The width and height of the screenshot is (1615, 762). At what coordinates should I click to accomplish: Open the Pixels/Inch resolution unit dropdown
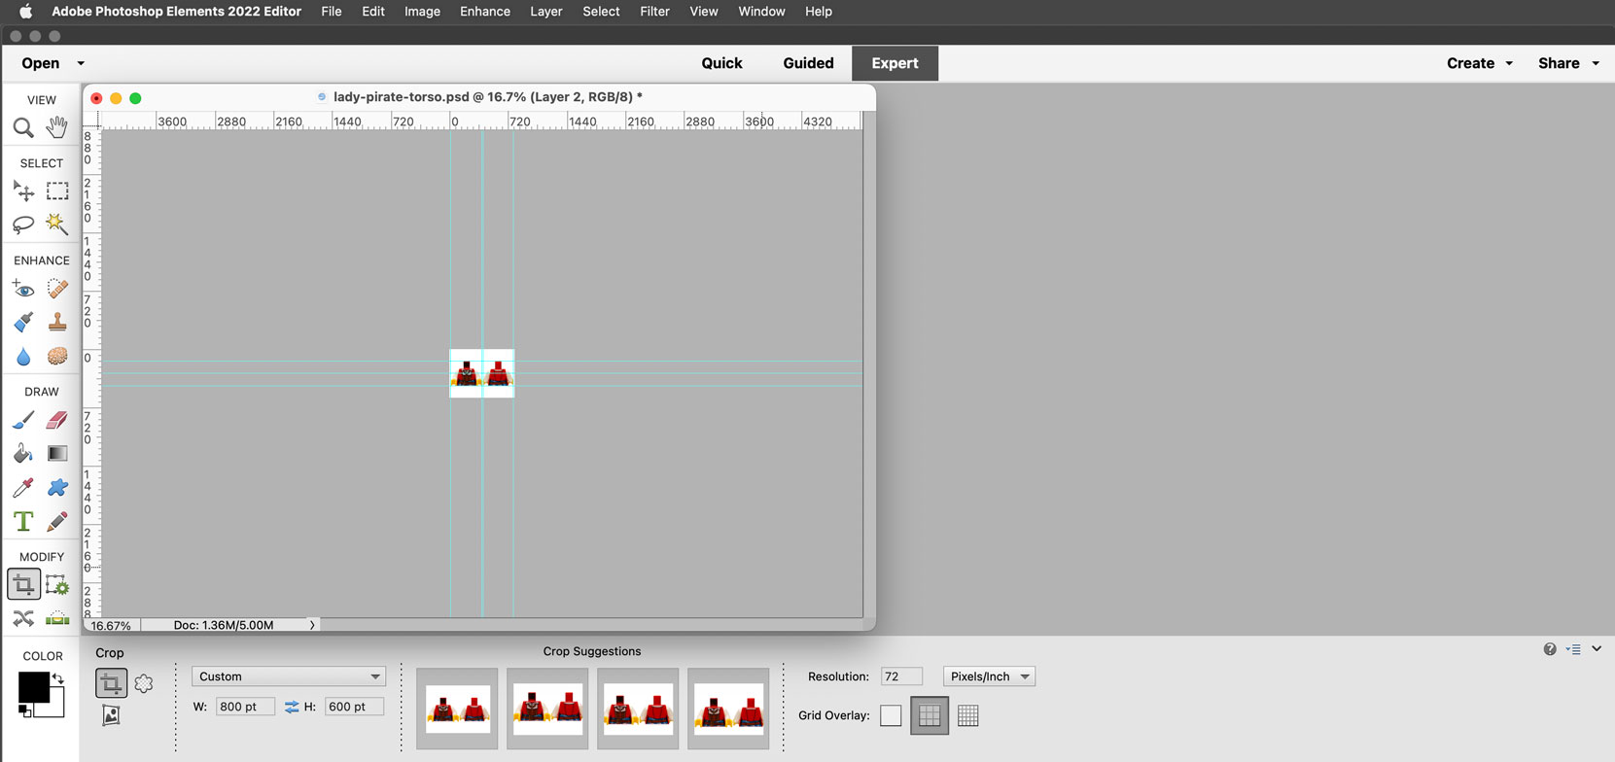coord(989,676)
